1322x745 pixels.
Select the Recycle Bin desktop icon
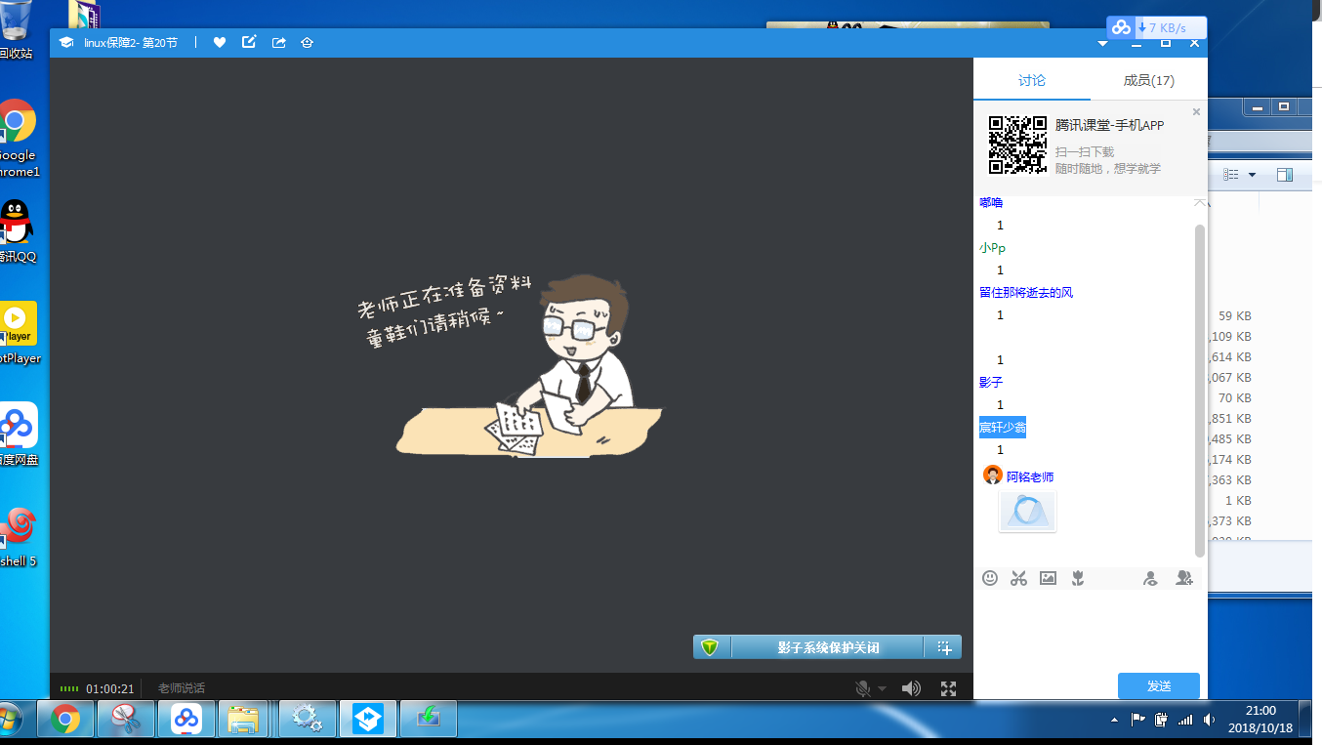click(x=16, y=31)
